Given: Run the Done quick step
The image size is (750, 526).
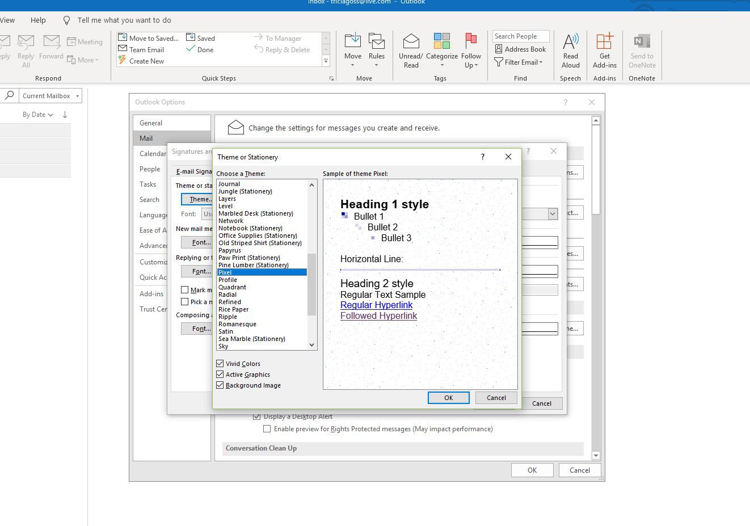Looking at the screenshot, I should point(200,49).
